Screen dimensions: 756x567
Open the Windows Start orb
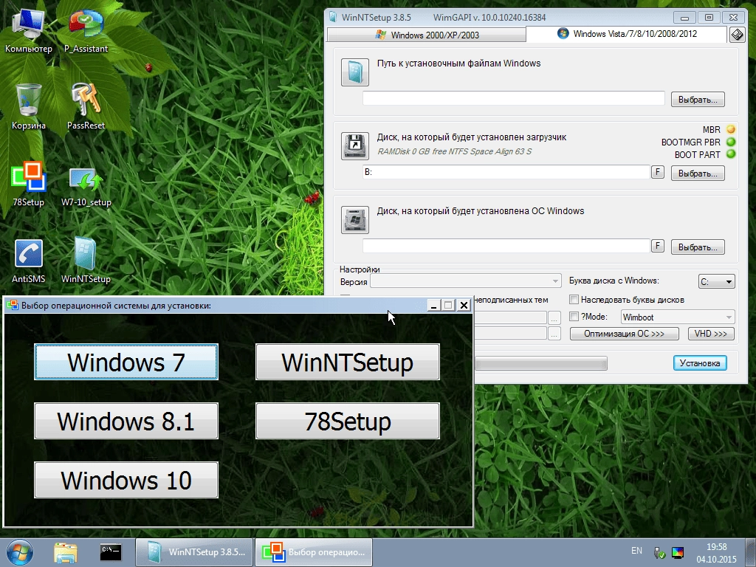coord(20,552)
